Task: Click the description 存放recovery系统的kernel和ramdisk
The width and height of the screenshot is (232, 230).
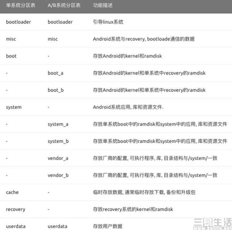Action: pos(133,209)
